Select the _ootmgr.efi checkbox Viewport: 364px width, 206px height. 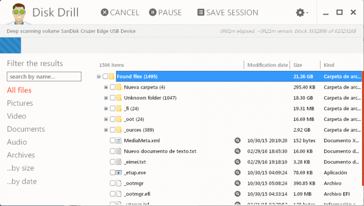pos(113,194)
